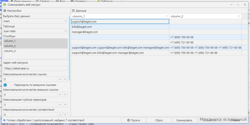Click the Адрес web-ресурса field with https://datamaker.ru
Image resolution: width=250 pixels, height=125 pixels.
[35, 68]
